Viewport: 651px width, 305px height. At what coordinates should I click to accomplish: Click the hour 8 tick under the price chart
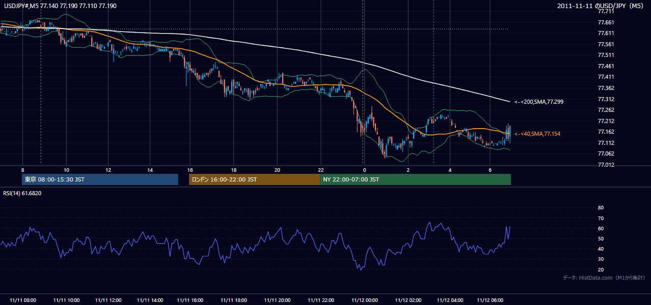tap(23, 170)
